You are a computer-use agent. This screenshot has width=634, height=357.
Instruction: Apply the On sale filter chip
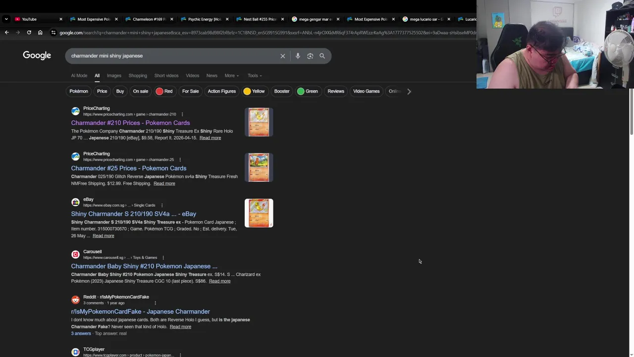[x=140, y=91]
